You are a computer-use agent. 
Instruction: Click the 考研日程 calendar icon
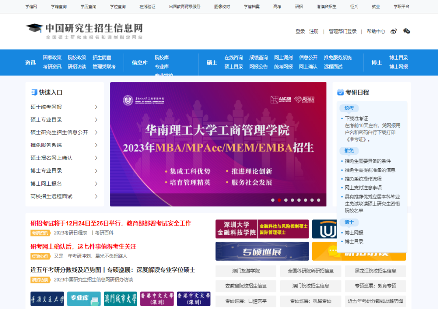point(340,92)
